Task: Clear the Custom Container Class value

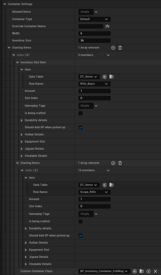Action: pyautogui.click(x=155, y=271)
